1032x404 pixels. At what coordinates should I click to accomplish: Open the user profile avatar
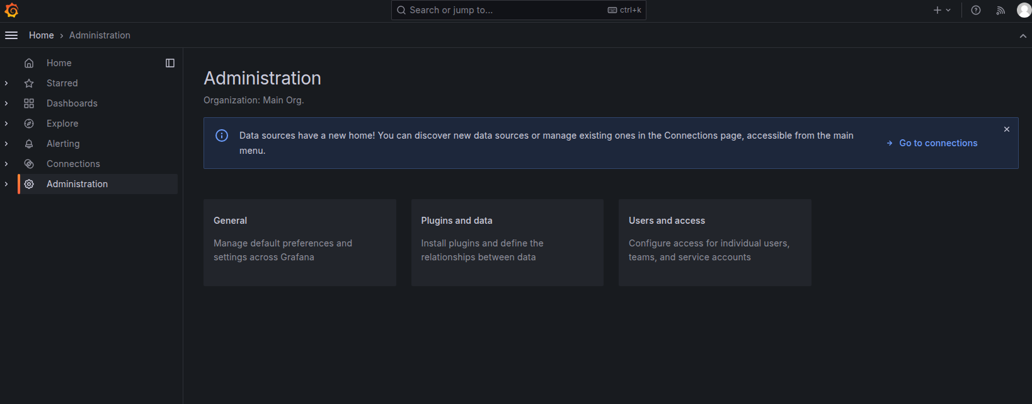tap(1024, 10)
